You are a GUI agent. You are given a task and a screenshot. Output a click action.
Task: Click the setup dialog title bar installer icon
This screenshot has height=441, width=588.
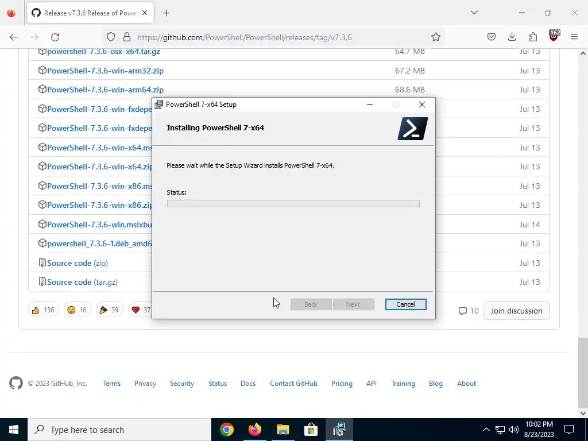click(x=159, y=105)
